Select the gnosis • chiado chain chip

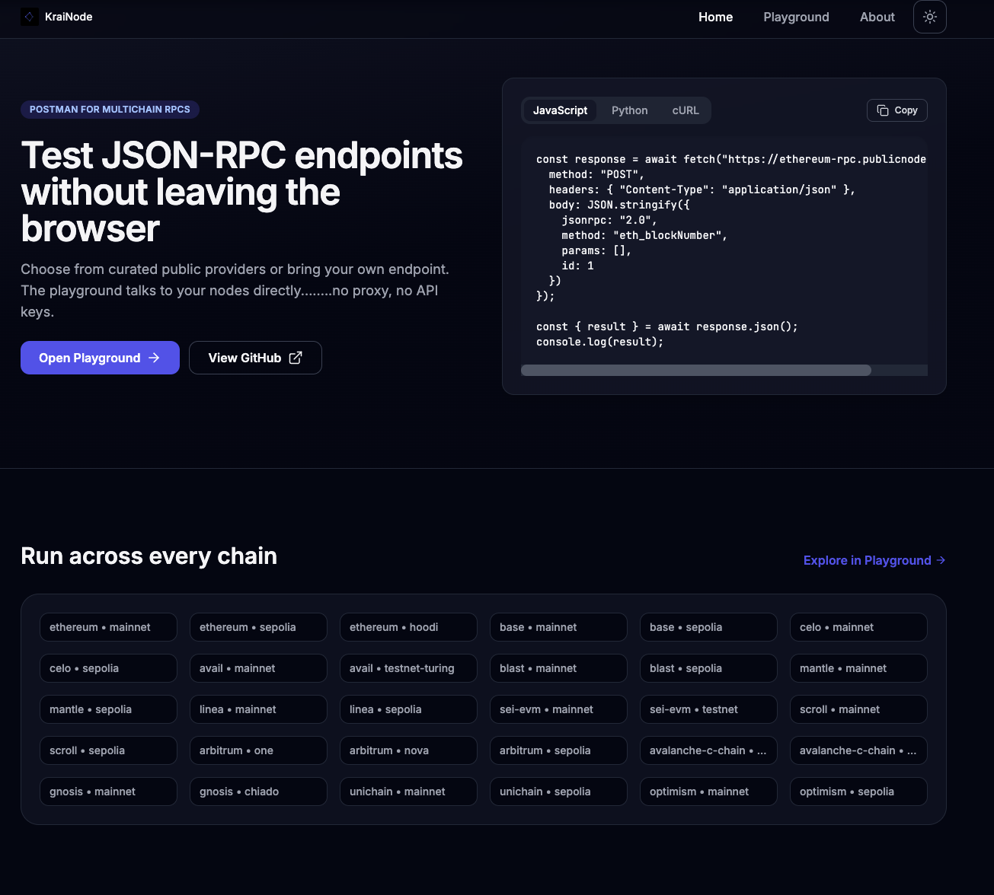tap(257, 791)
